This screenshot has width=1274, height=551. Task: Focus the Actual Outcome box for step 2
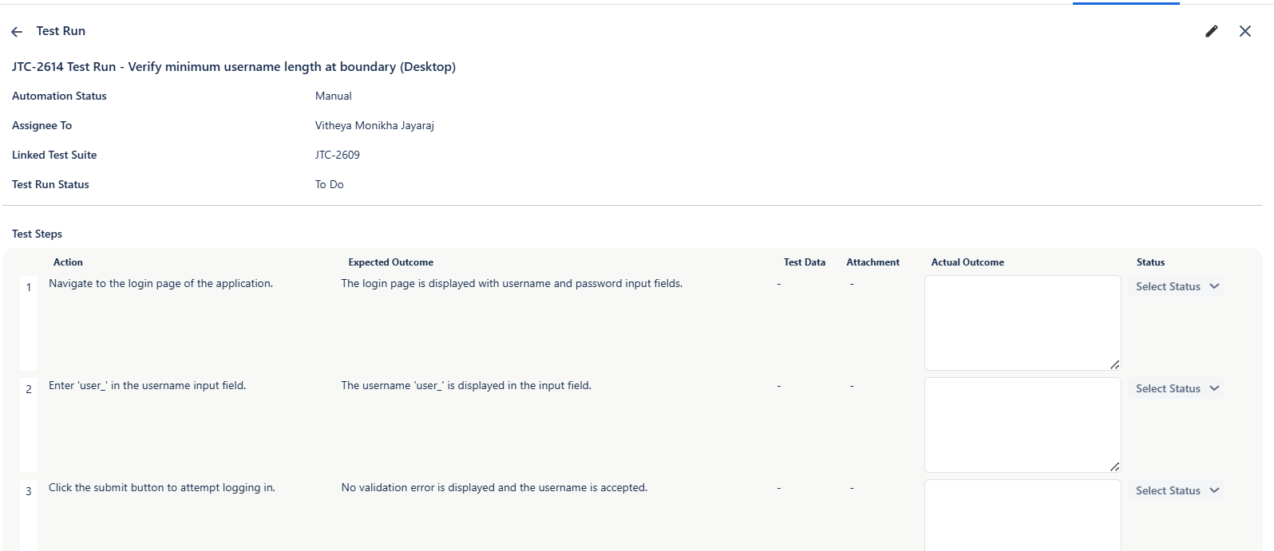tap(1022, 424)
